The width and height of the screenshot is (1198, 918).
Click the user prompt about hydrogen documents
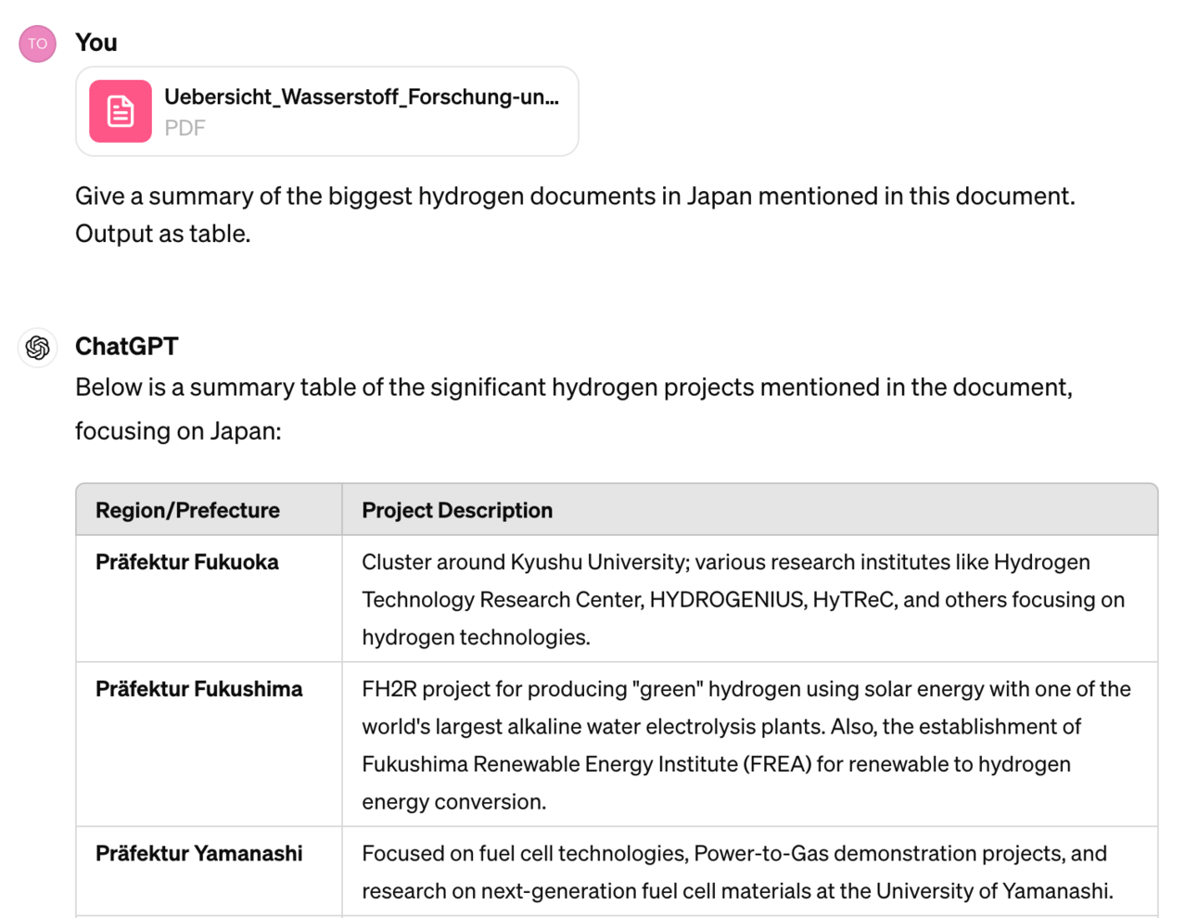click(575, 214)
